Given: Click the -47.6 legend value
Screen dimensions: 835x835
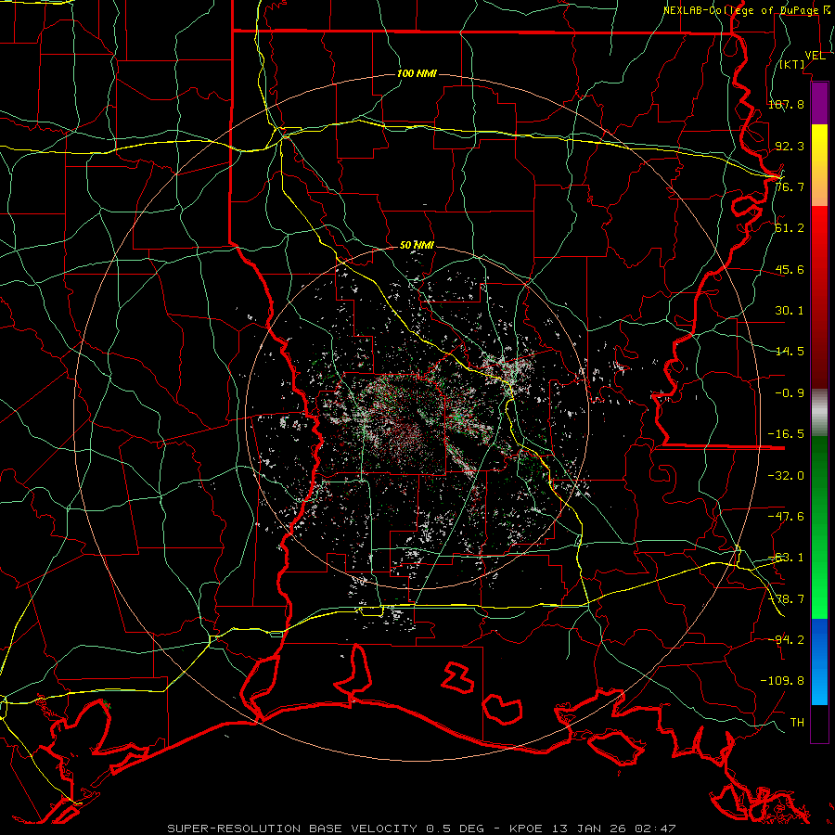Looking at the screenshot, I should pyautogui.click(x=786, y=517).
